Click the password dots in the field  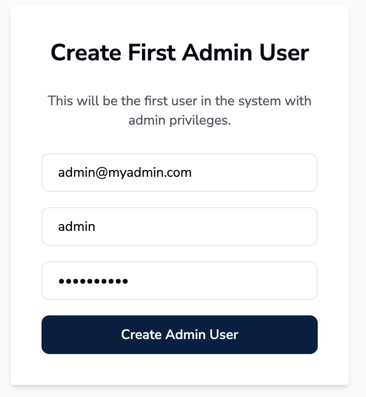point(93,281)
